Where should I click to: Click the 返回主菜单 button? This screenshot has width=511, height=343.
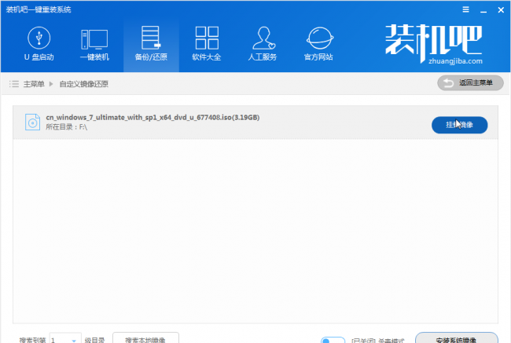pyautogui.click(x=470, y=83)
